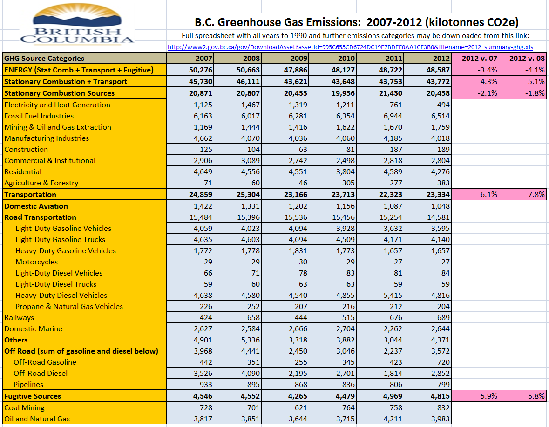Select the 'Full spreadsheet with all years' note
This screenshot has height=427, width=549.
[355, 36]
